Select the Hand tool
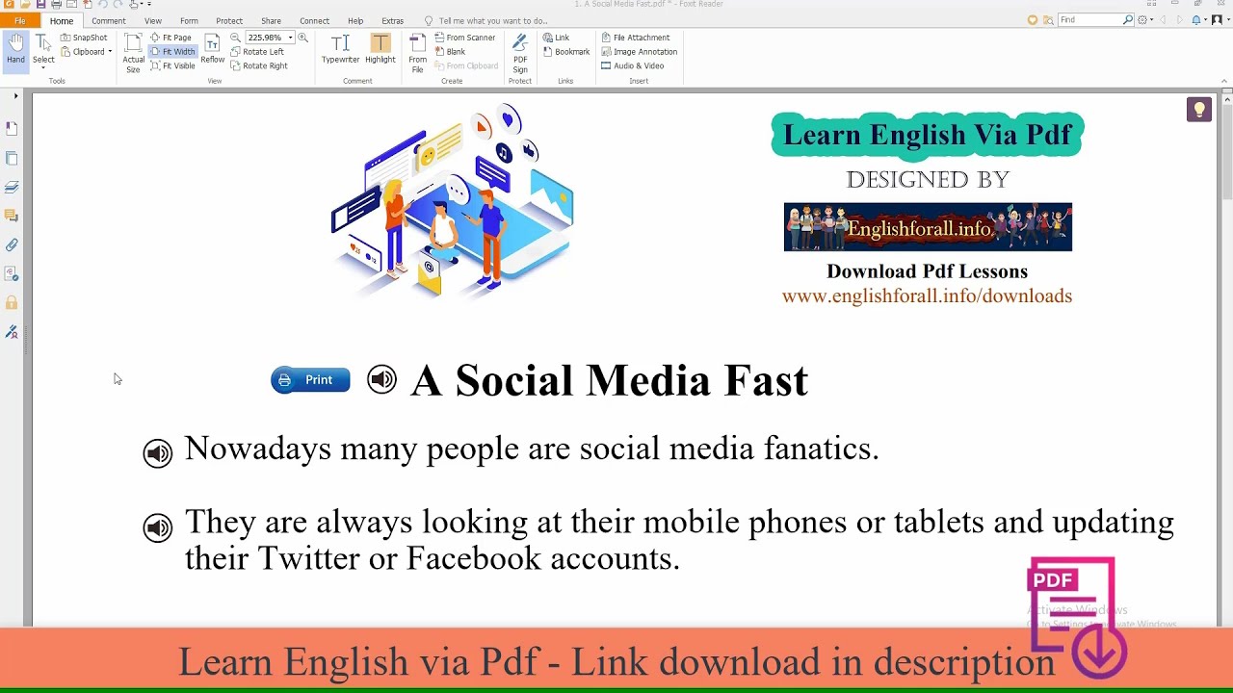 15,48
